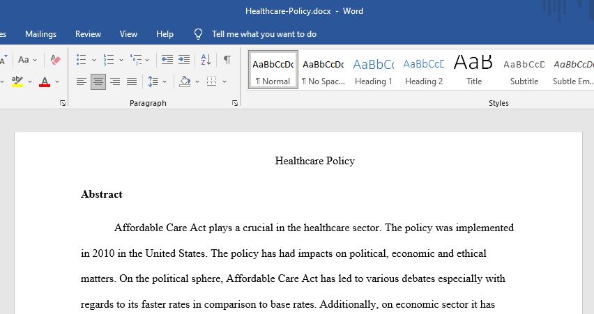The width and height of the screenshot is (594, 314).
Task: Justify the paragraph text
Action: point(132,81)
